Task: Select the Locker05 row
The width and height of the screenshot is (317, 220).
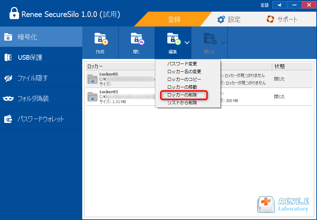Action: (x=199, y=79)
